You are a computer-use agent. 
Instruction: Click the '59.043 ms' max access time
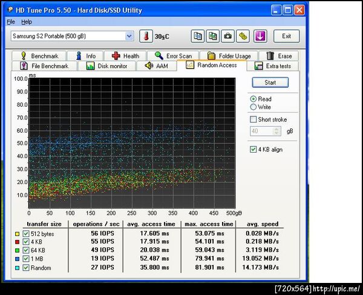[x=209, y=250]
